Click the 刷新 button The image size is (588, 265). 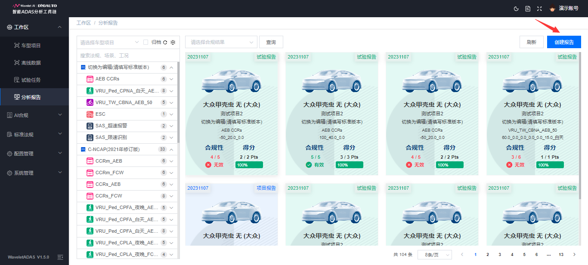[x=532, y=42]
